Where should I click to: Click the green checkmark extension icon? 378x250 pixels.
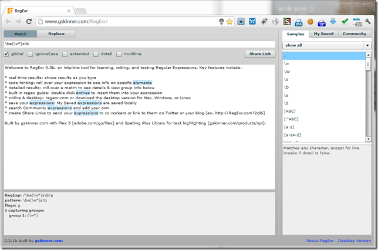point(345,22)
